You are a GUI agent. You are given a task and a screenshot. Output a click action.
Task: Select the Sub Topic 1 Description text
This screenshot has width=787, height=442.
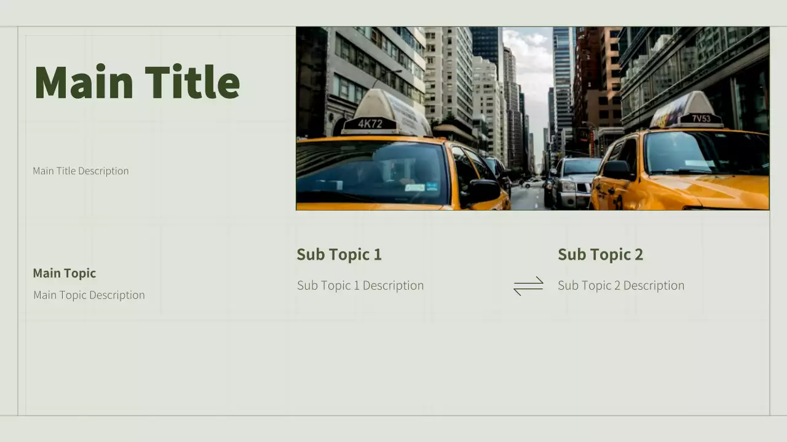[x=360, y=285]
